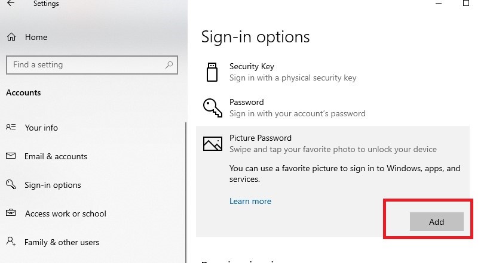Click the Picture Password image icon
Viewport: 490px width, 263px height.
pyautogui.click(x=212, y=144)
